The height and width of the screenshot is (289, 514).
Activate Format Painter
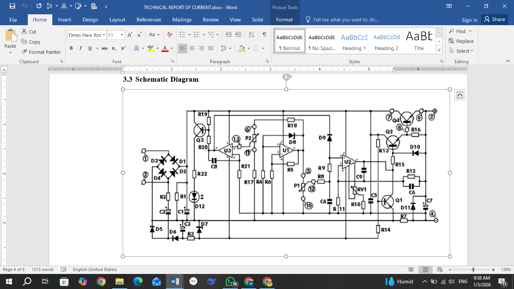coord(41,52)
